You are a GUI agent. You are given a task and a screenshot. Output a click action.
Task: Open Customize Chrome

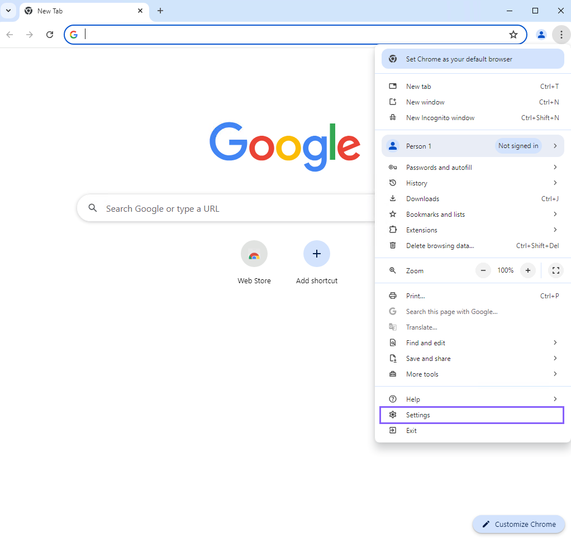click(x=518, y=524)
